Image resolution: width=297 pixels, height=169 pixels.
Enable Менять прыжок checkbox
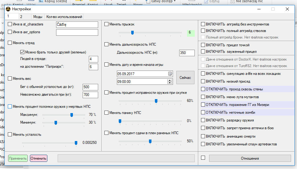(107, 24)
